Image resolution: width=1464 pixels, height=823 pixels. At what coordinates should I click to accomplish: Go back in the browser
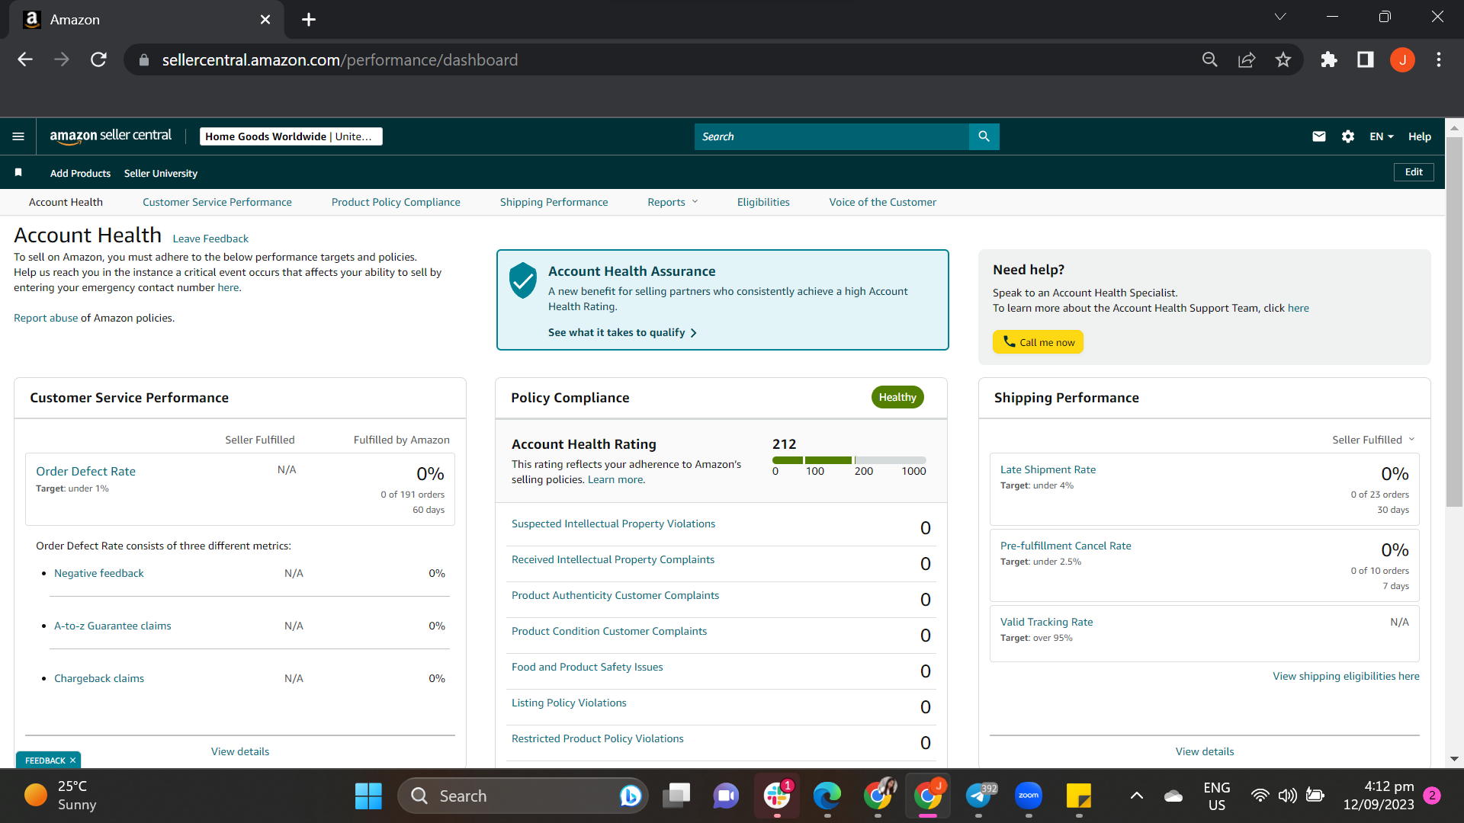coord(25,59)
